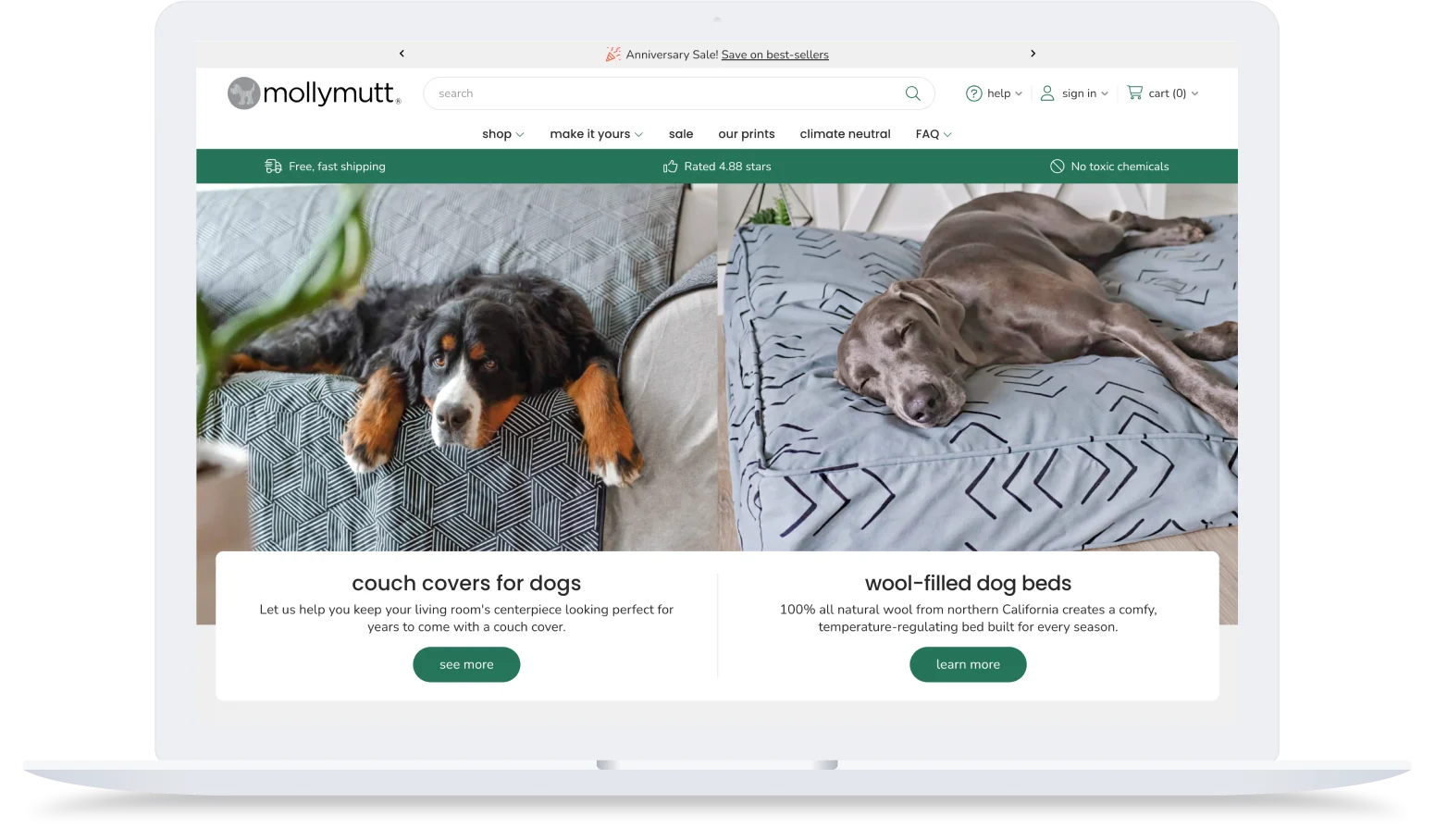1435x840 pixels.
Task: Open the sale page from the navigation
Action: pos(681,133)
